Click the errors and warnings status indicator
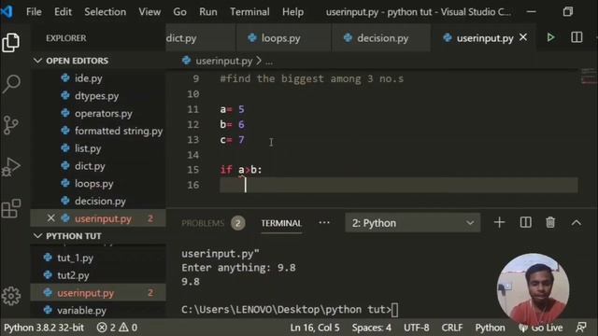598x336 pixels. point(117,328)
